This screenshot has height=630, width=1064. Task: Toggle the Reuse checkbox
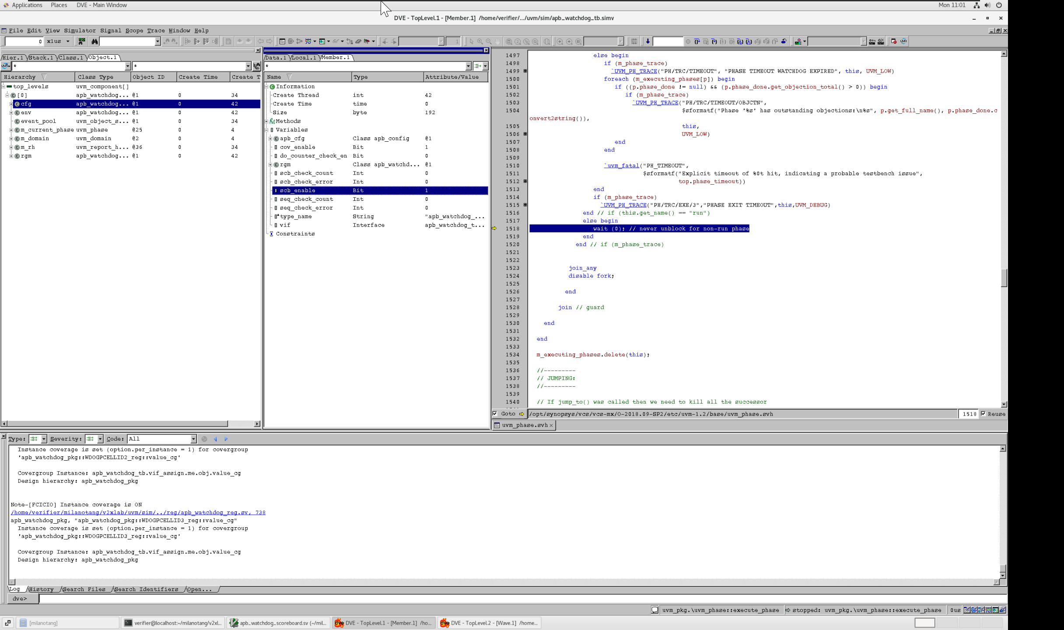(x=983, y=414)
